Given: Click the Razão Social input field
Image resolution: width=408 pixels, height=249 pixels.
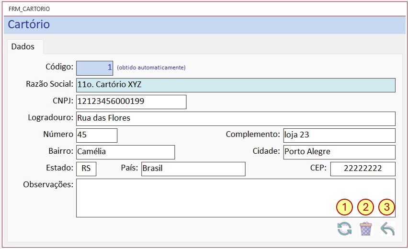Looking at the screenshot, I should 236,85.
